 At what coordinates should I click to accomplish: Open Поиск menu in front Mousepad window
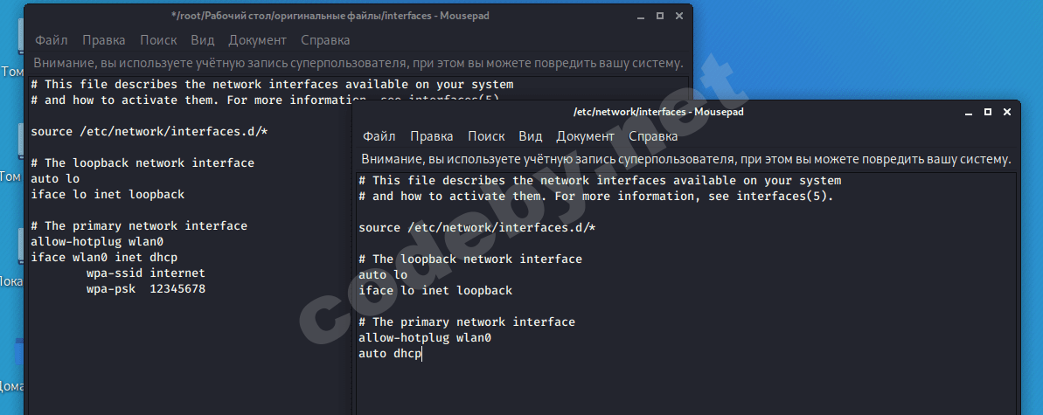[486, 136]
